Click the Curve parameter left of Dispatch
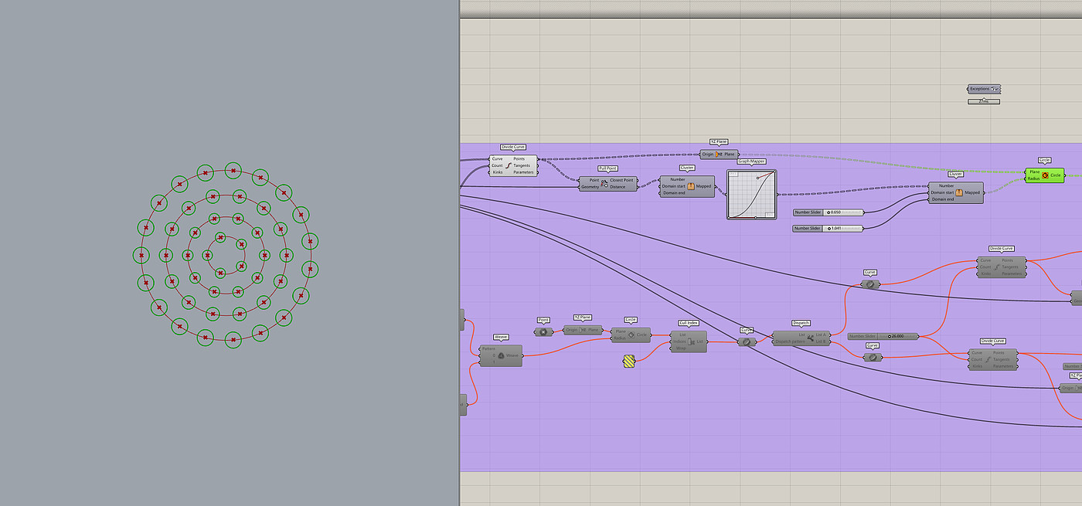Image resolution: width=1082 pixels, height=506 pixels. point(747,341)
